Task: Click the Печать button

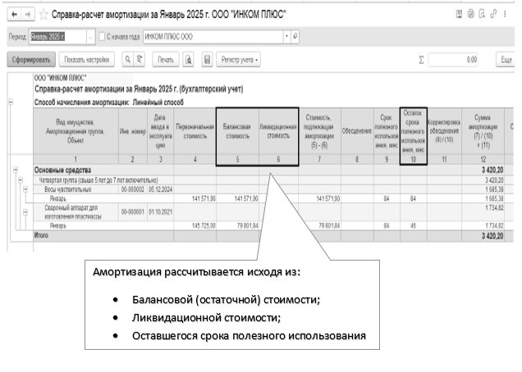Action: pos(166,60)
